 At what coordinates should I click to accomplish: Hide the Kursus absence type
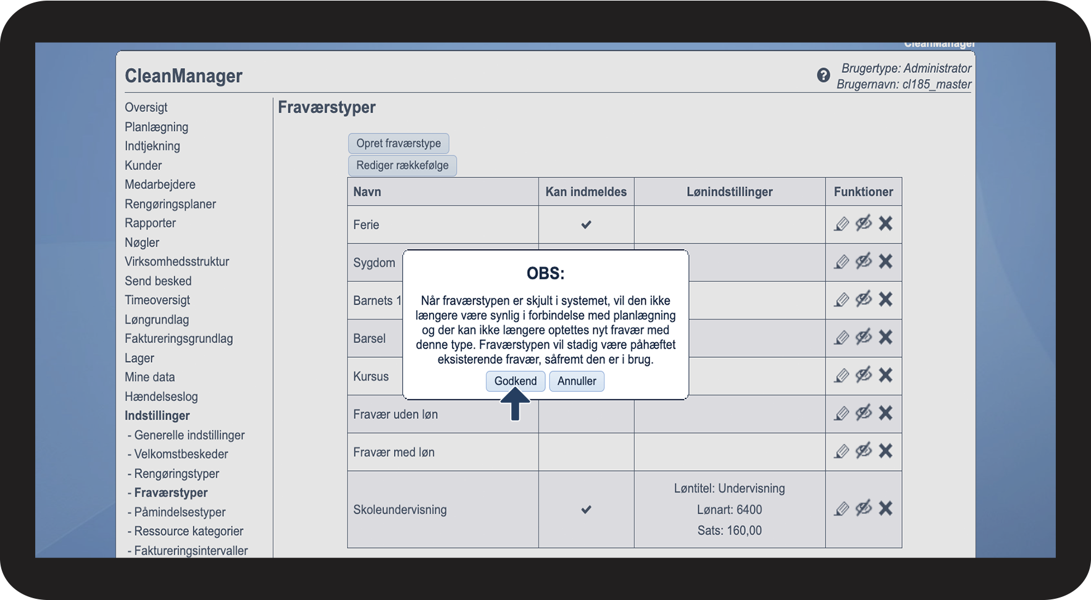(864, 375)
